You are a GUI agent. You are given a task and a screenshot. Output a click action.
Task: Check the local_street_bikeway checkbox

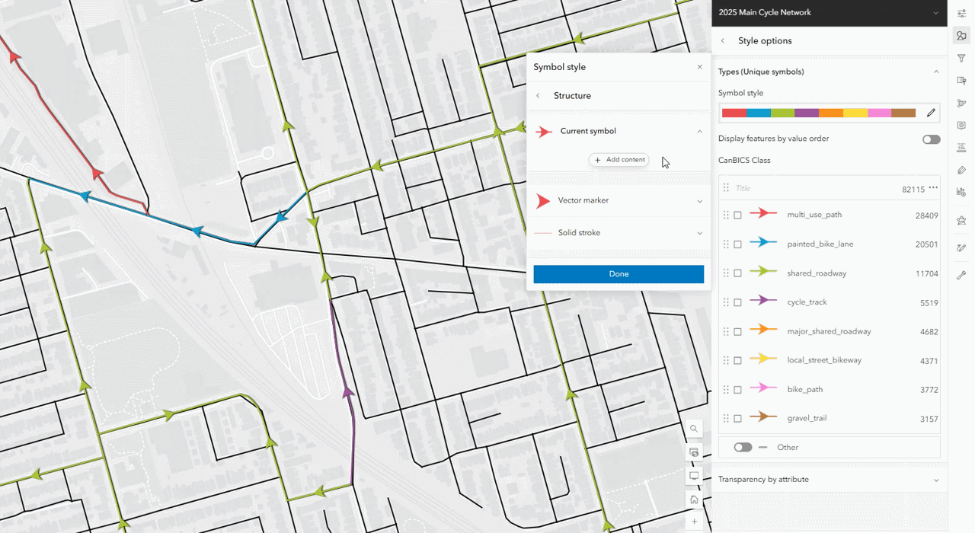pyautogui.click(x=737, y=360)
